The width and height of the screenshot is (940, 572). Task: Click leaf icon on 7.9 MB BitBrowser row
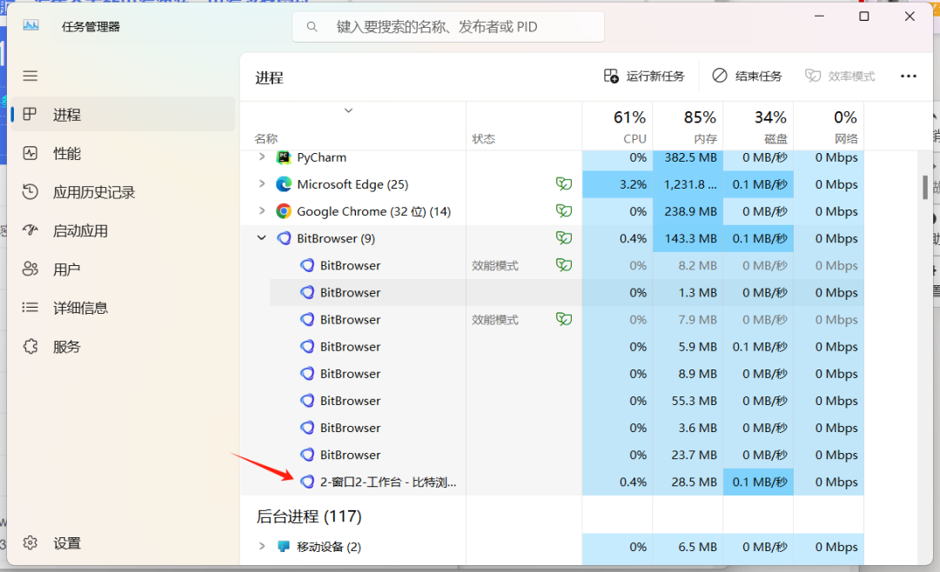563,319
